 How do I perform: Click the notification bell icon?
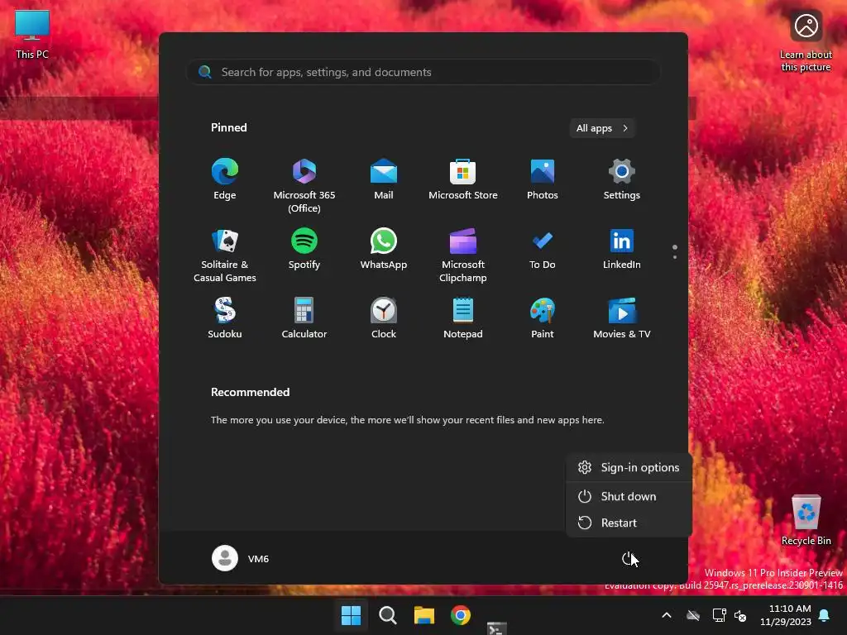(825, 615)
